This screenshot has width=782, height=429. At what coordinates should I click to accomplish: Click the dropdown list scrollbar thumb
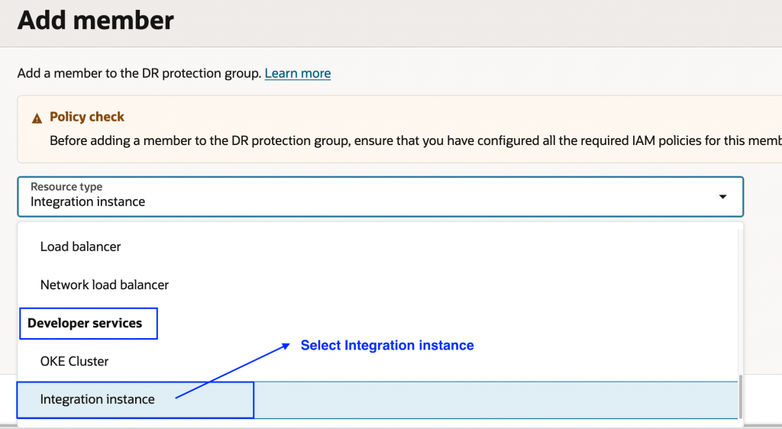click(x=739, y=396)
